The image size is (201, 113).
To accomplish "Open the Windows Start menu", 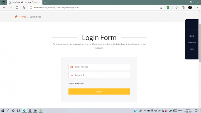I will 3,111.
